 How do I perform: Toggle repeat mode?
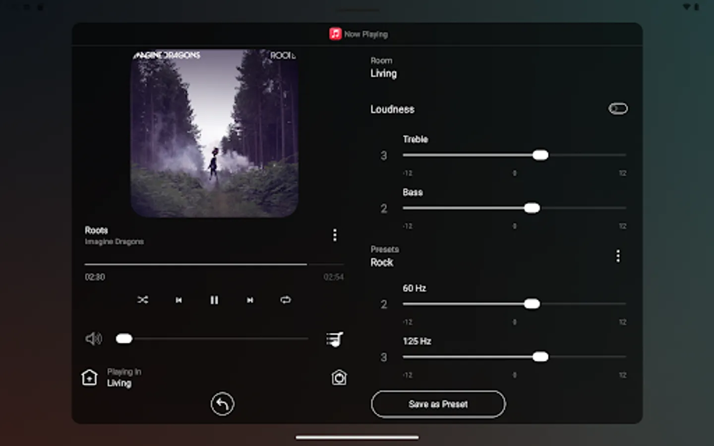coord(286,300)
